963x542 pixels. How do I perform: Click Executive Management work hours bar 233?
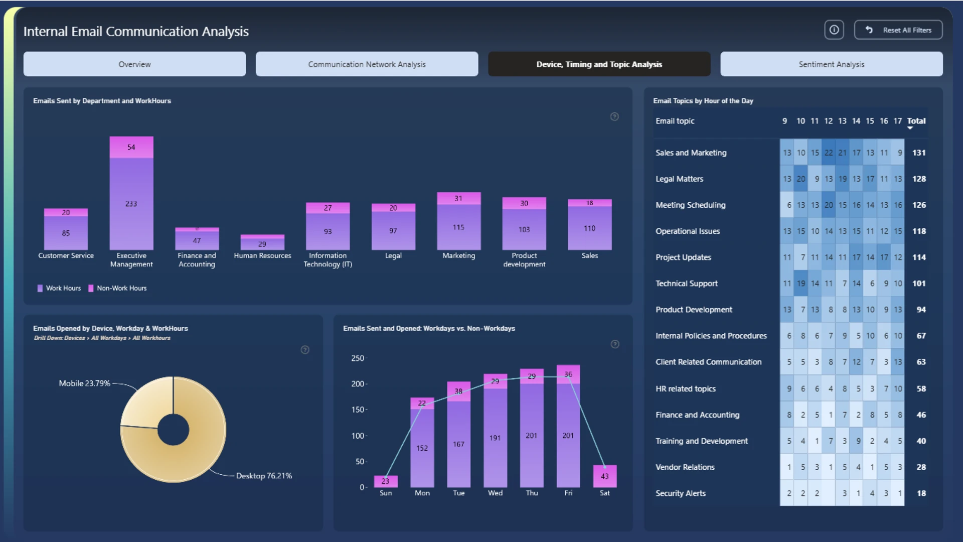pos(131,204)
